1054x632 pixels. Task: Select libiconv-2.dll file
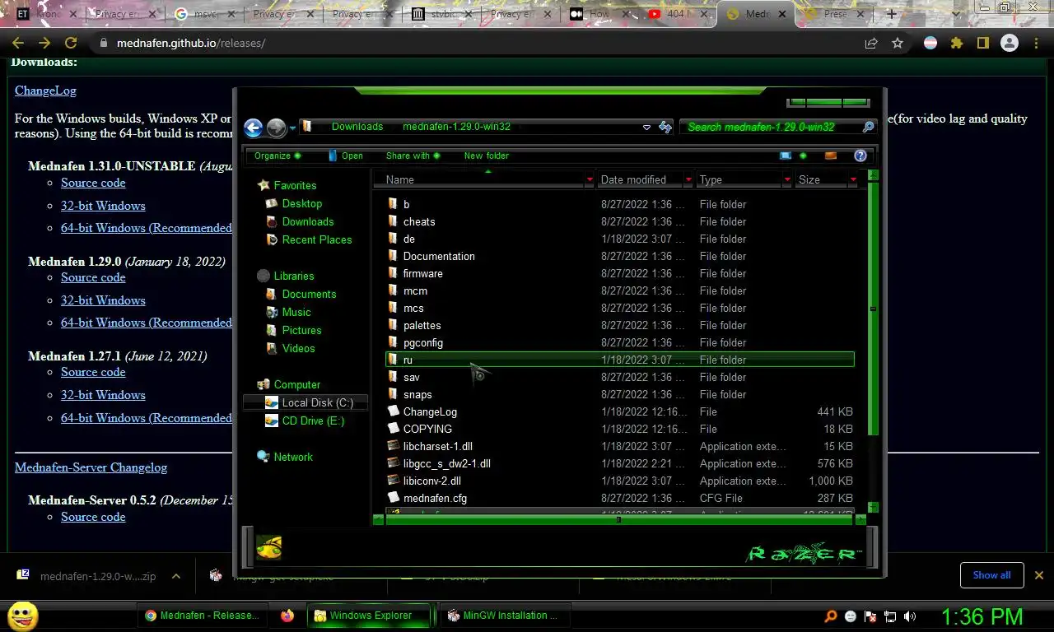pos(619,481)
